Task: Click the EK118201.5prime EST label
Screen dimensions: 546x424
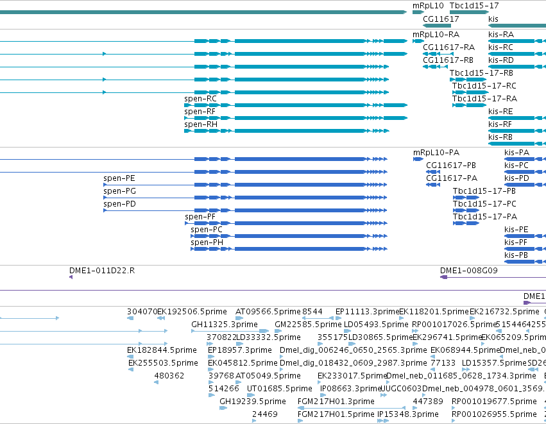Action: pyautogui.click(x=434, y=312)
